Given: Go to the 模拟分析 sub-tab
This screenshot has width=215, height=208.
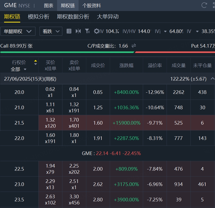Looking at the screenshot, I should [x=39, y=17].
